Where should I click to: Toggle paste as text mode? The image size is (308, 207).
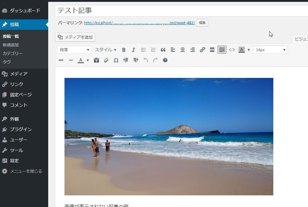(x=96, y=60)
